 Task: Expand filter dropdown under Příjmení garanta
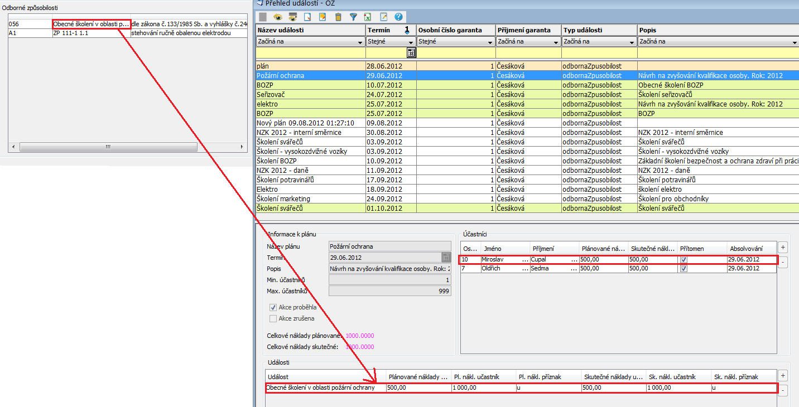(556, 42)
